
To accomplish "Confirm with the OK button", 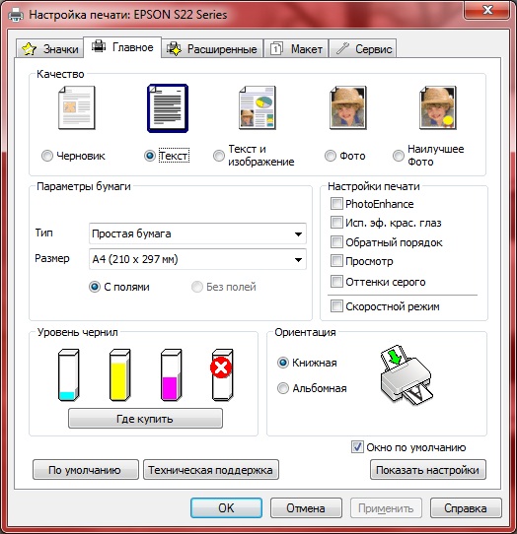I will pyautogui.click(x=227, y=508).
